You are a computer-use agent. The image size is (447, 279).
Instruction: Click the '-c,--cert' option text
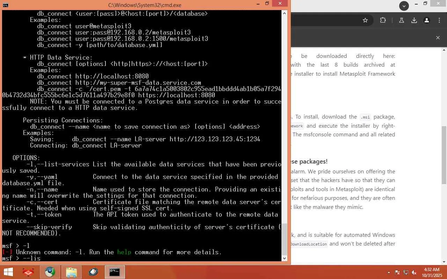[x=42, y=202]
